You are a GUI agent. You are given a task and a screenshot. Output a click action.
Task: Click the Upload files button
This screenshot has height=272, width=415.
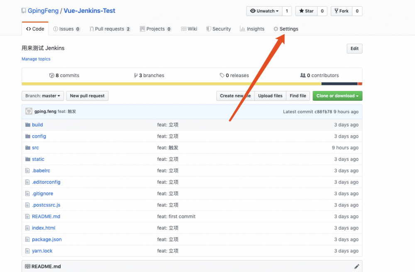click(x=270, y=96)
